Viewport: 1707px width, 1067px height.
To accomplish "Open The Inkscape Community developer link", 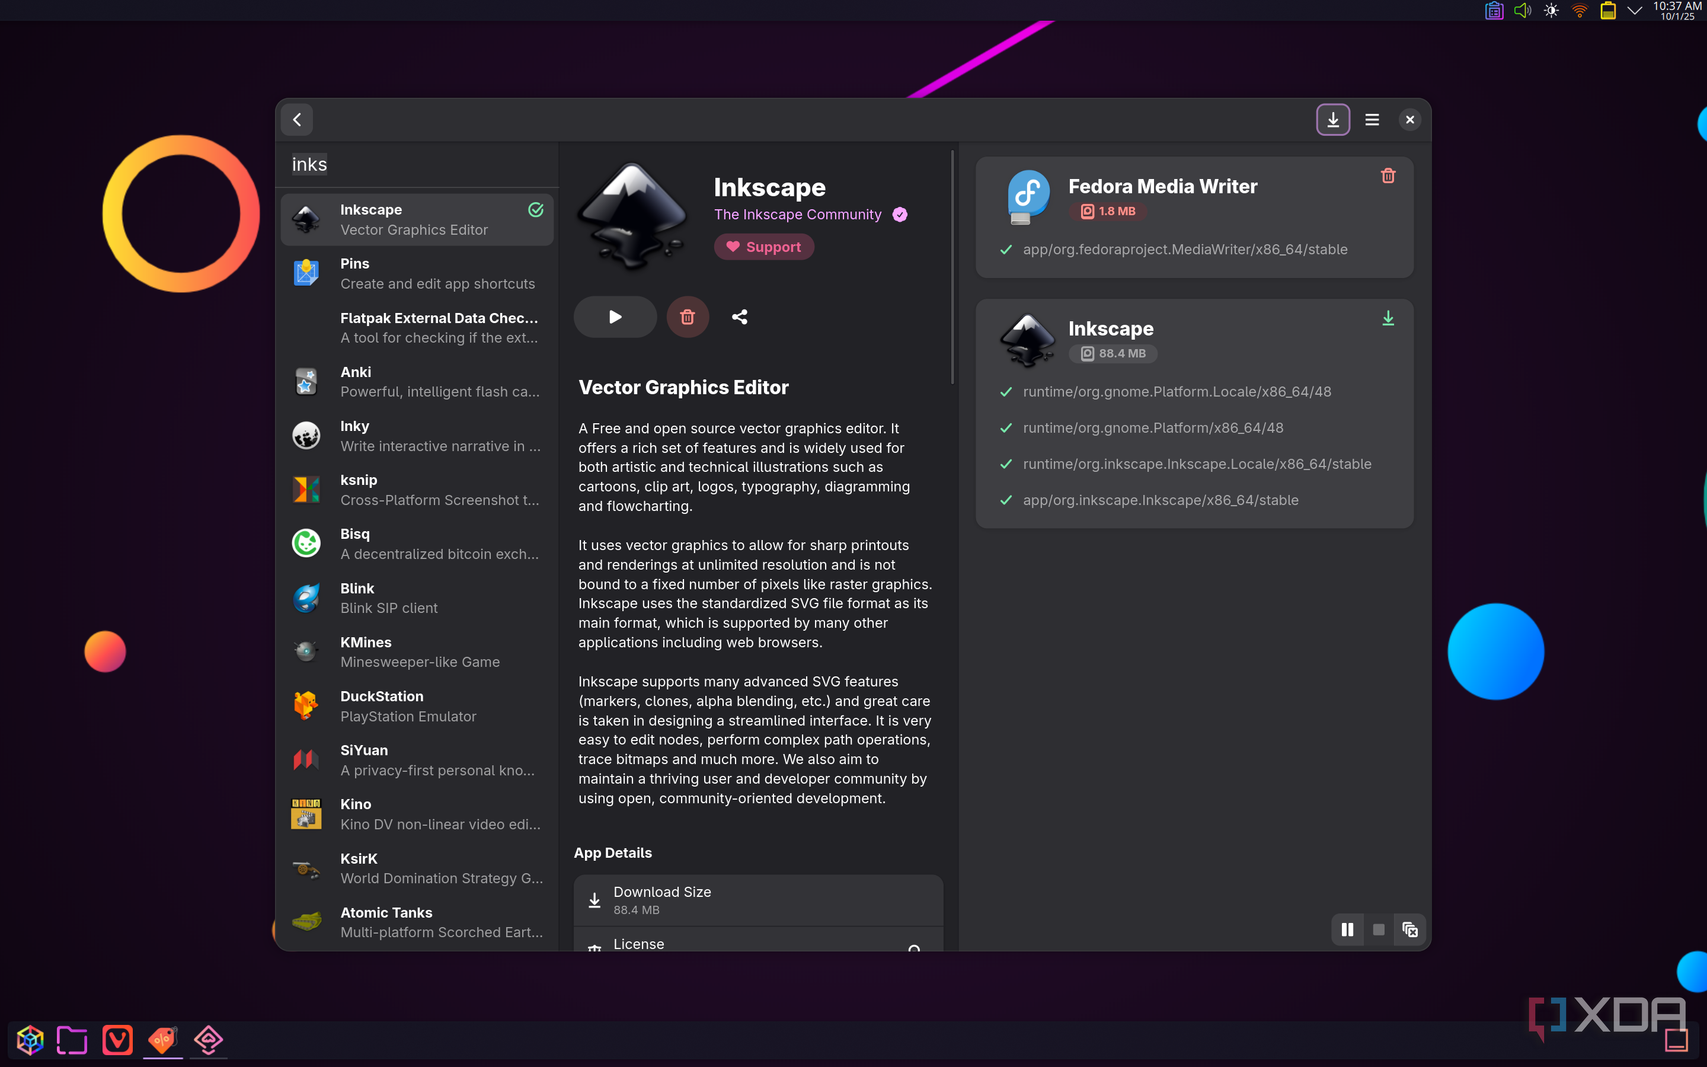I will coord(797,215).
